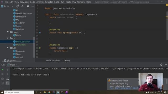
Task: Open LevelScene class
Action: tap(21, 17)
